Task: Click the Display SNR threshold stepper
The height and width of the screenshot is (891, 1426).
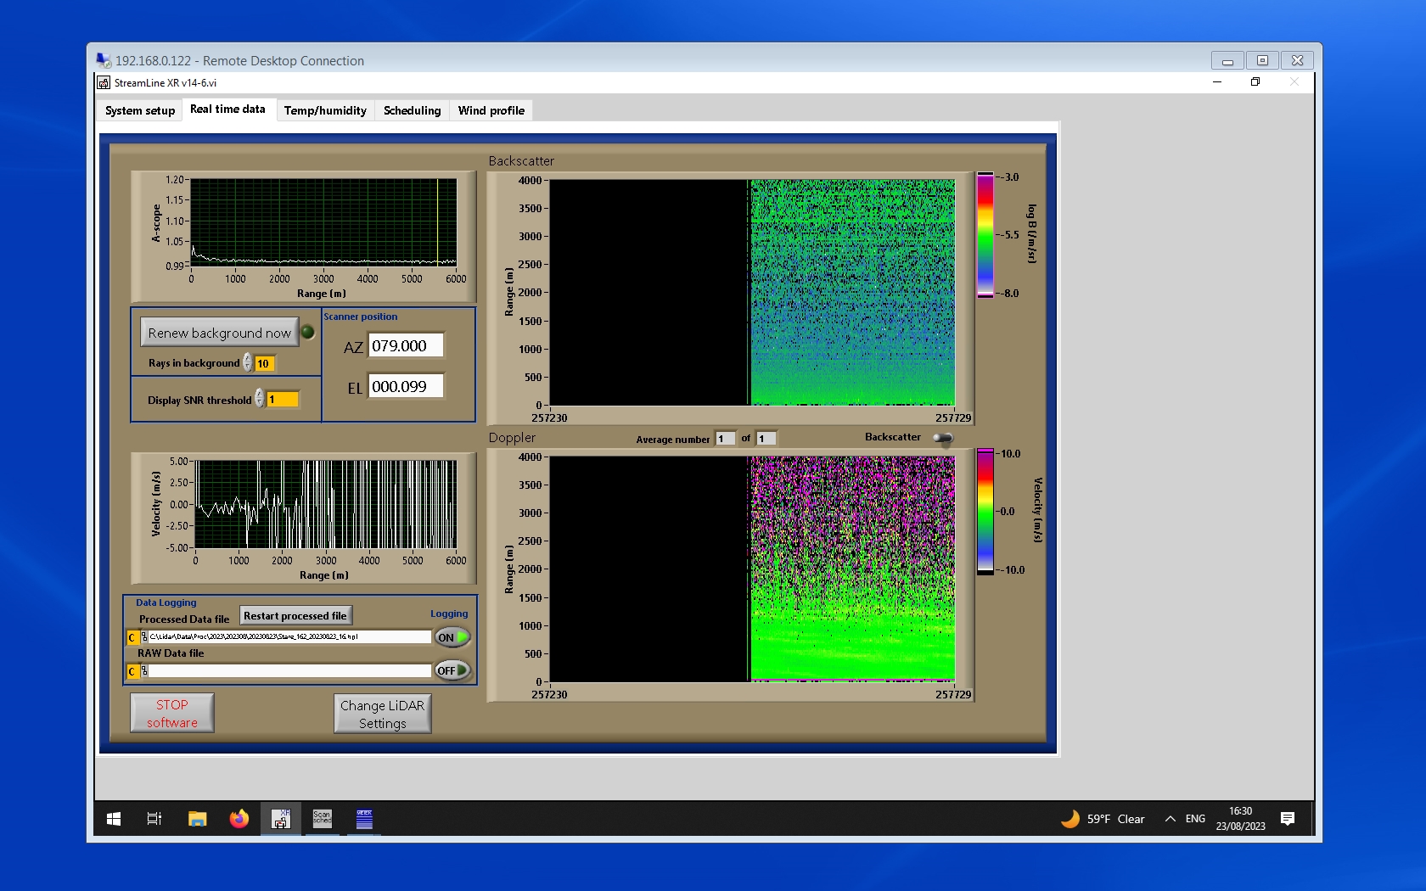Action: 260,399
